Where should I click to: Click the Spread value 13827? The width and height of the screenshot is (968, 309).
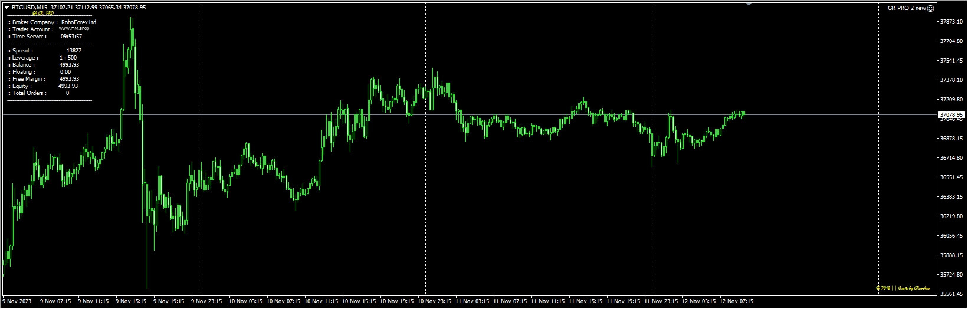point(74,51)
